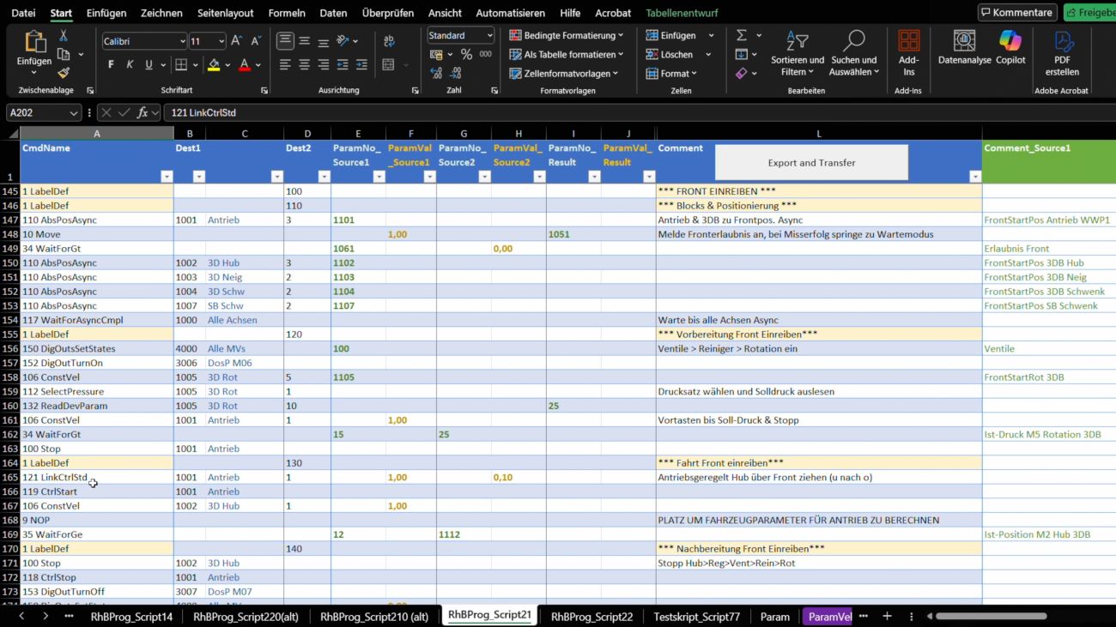The image size is (1116, 627).
Task: Open the Formeln ribbon tab
Action: 287,13
